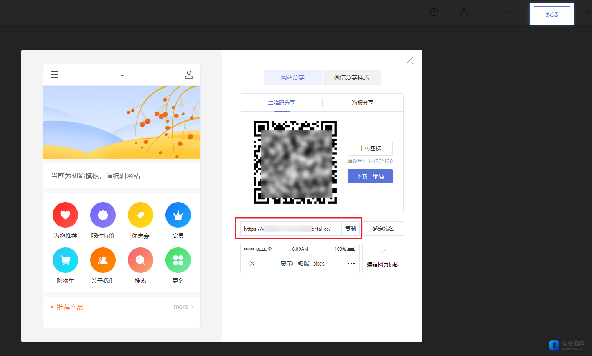Image resolution: width=592 pixels, height=356 pixels.
Task: Select the 限时特价 clock icon
Action: click(x=103, y=215)
